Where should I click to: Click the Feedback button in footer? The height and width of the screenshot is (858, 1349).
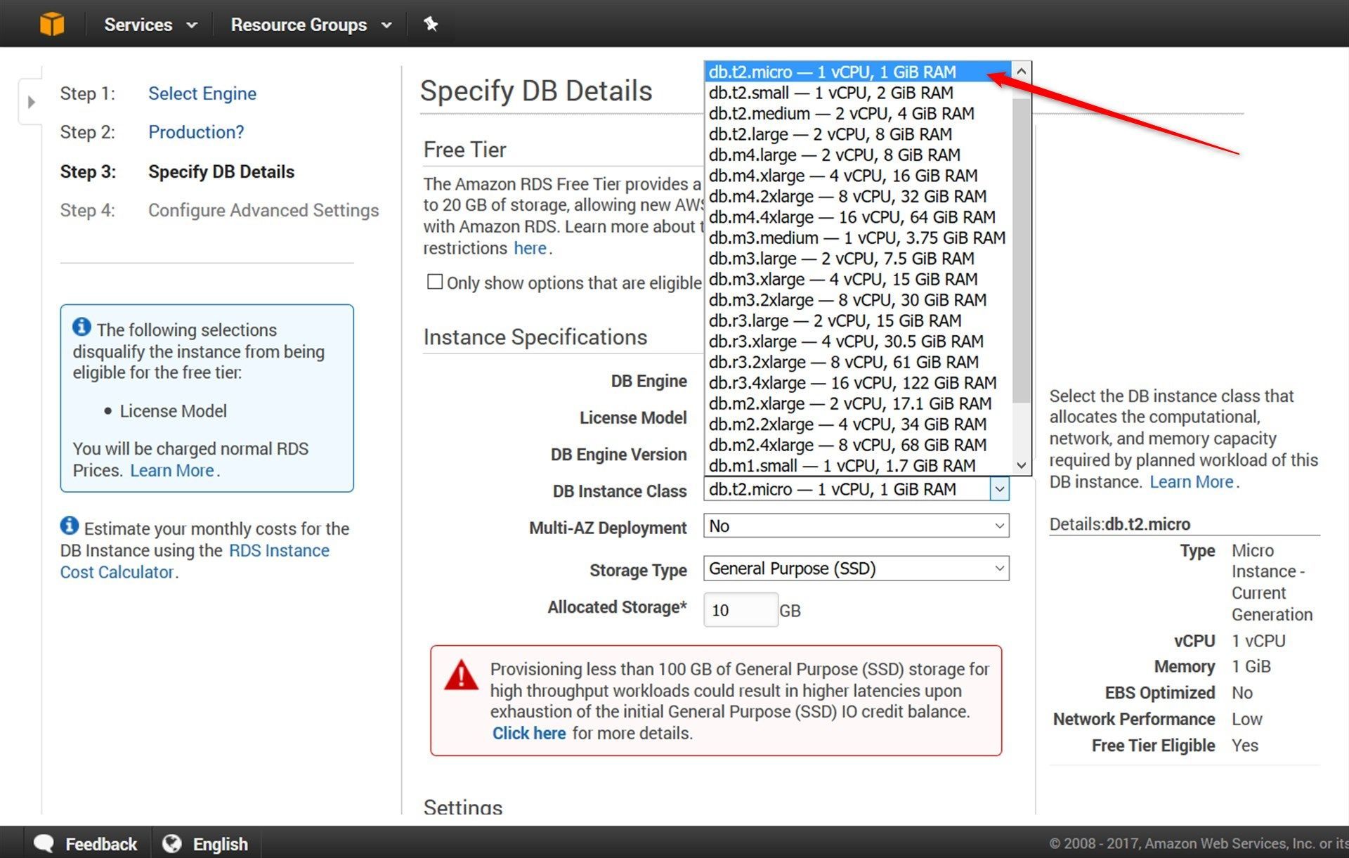86,843
